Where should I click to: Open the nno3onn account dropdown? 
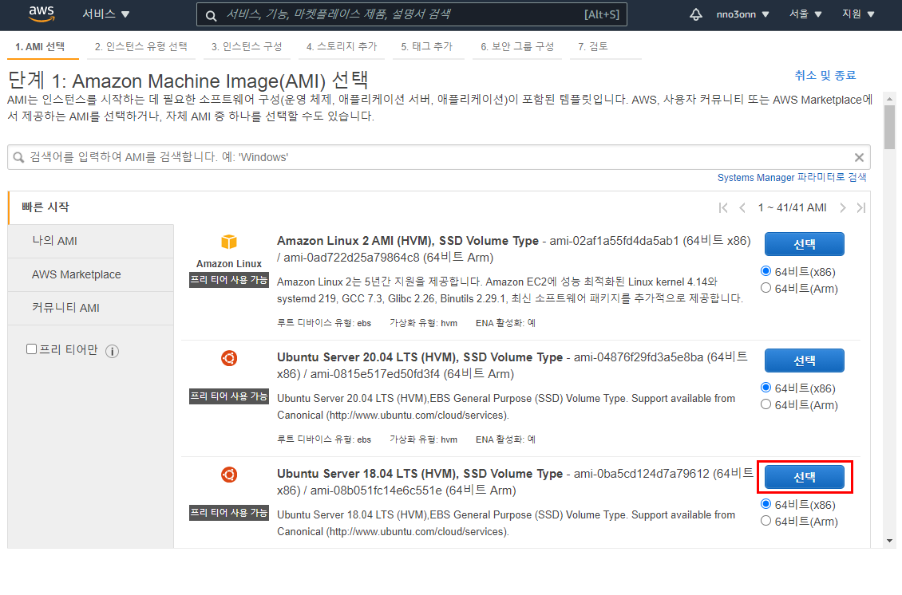(742, 14)
